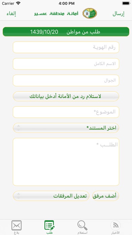The height and width of the screenshot is (235, 132).
Task: Tap the إلغاء cancel button
Action: click(11, 14)
